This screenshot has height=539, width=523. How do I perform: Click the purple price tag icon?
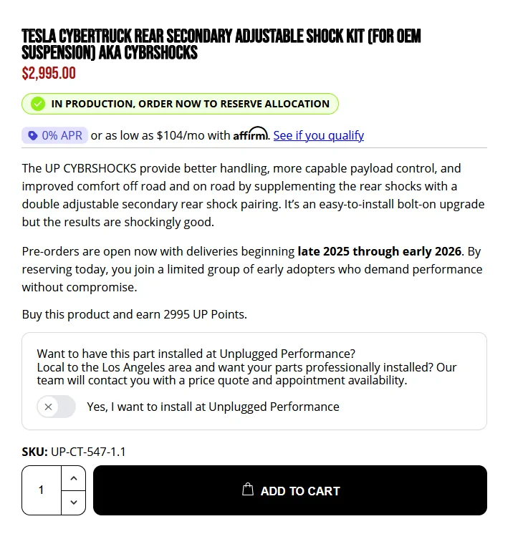(33, 135)
